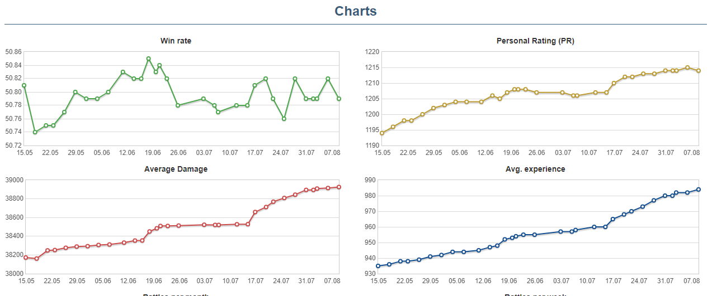Click the "Average Damage" chart title
The width and height of the screenshot is (717, 296).
click(x=176, y=169)
